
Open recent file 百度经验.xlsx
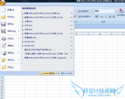pyautogui.click(x=30, y=38)
